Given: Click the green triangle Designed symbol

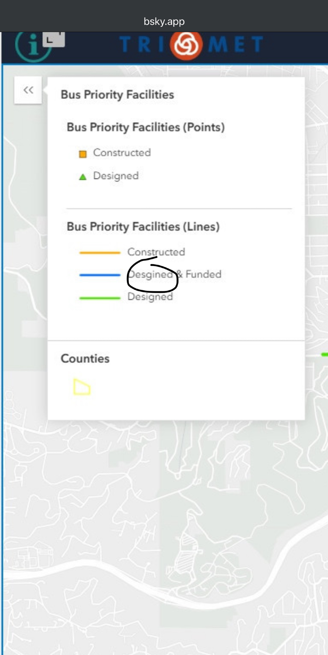Looking at the screenshot, I should point(83,177).
